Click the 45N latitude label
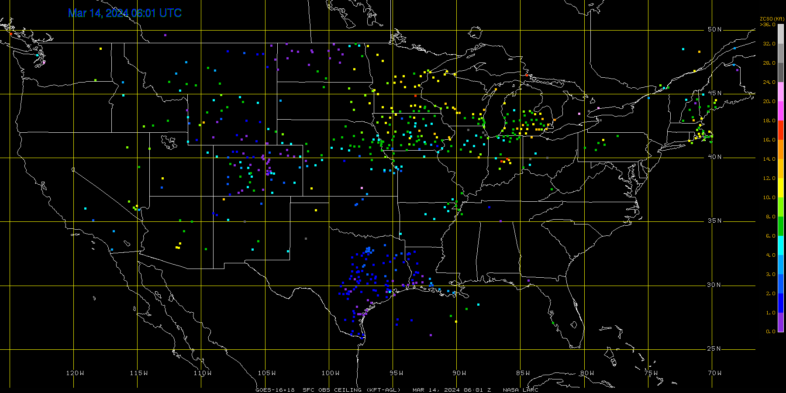786x393 pixels. [715, 93]
